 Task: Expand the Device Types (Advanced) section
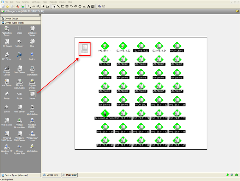(21, 175)
